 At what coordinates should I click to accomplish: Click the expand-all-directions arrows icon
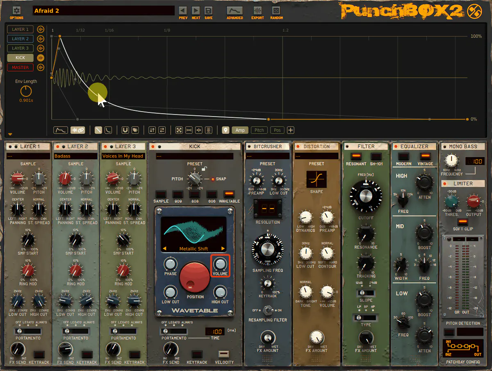[179, 130]
